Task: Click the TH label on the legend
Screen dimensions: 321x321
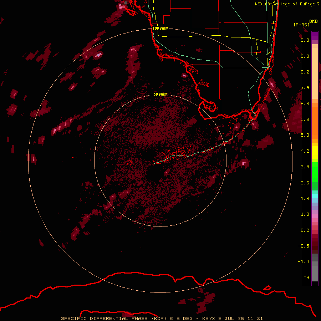Action: 306,278
